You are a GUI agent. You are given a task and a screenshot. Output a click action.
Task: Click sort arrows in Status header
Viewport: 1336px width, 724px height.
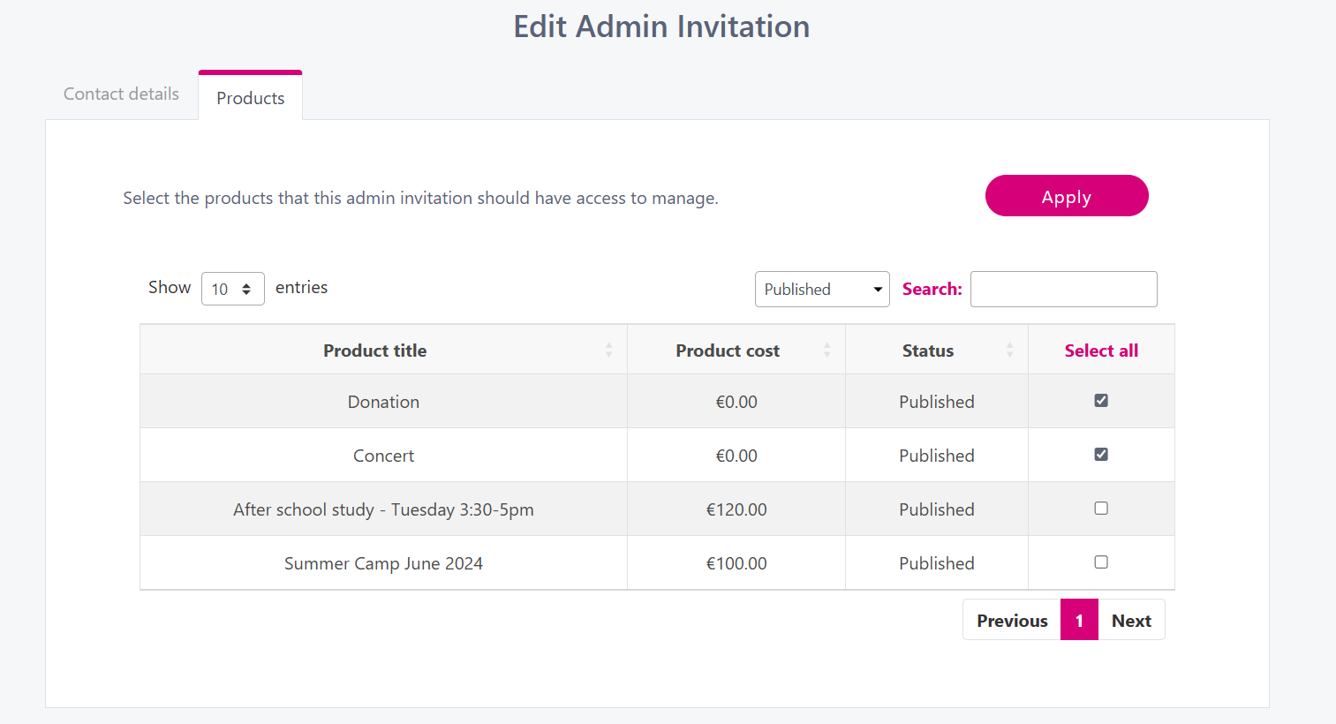(x=1009, y=351)
